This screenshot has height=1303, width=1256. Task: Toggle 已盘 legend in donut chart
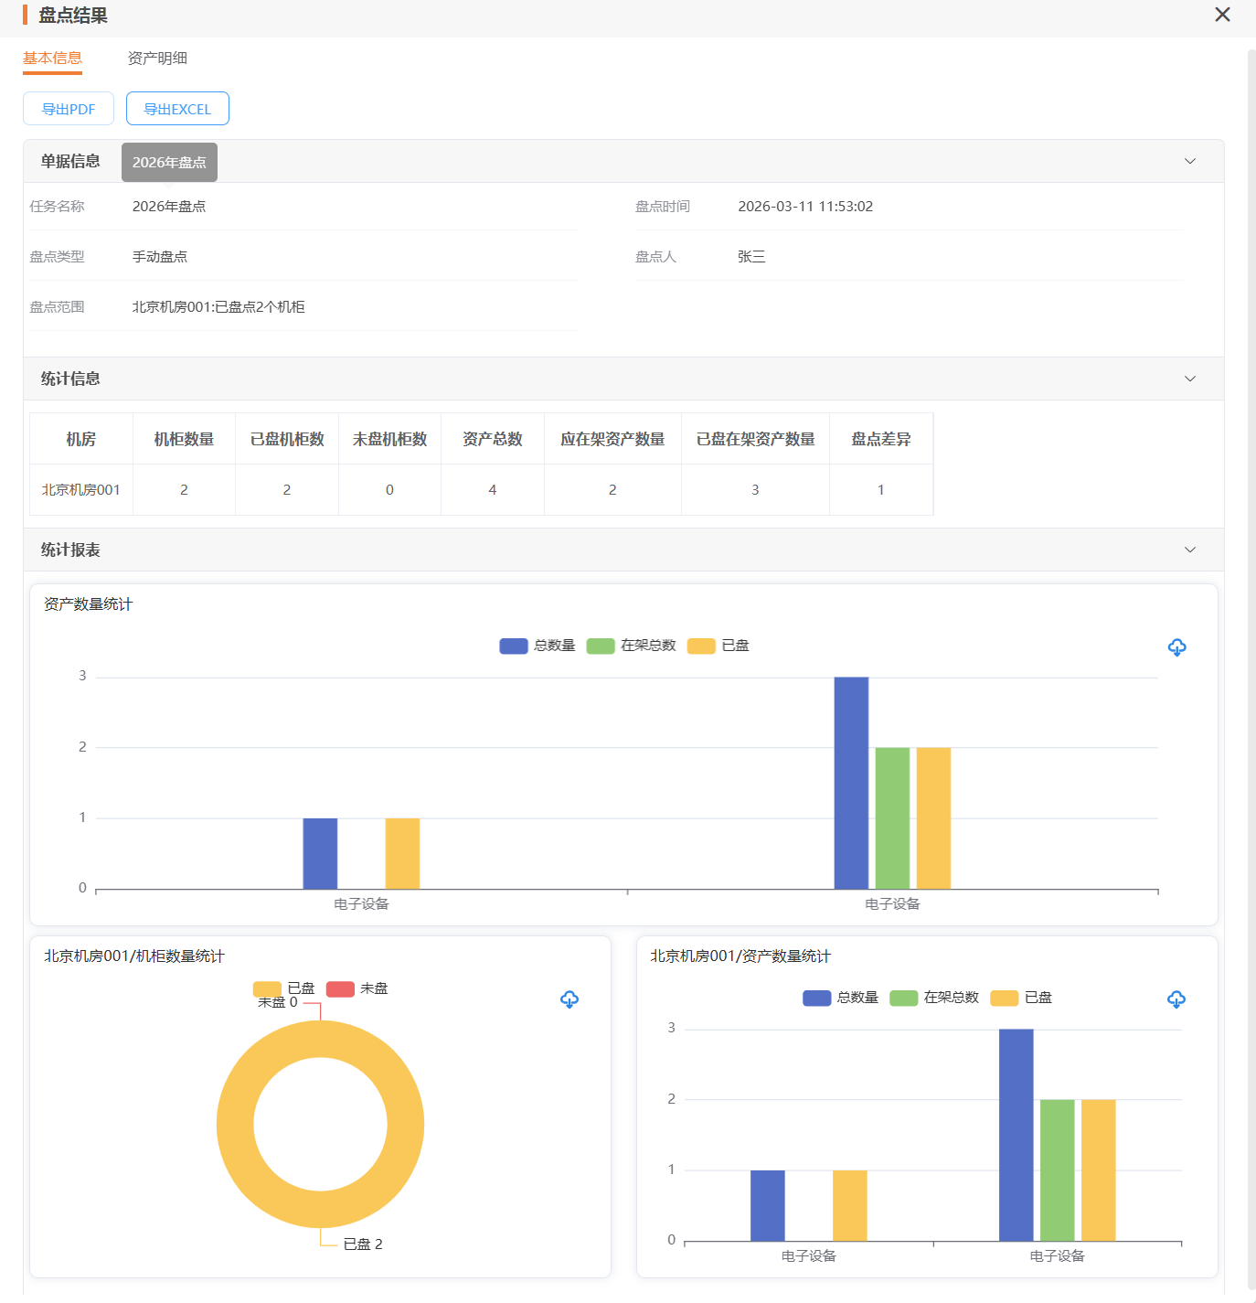point(284,988)
